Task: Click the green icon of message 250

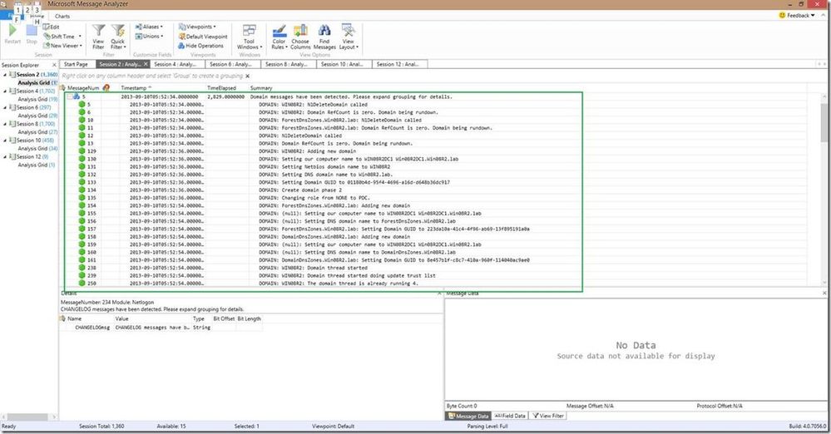Action: click(82, 283)
